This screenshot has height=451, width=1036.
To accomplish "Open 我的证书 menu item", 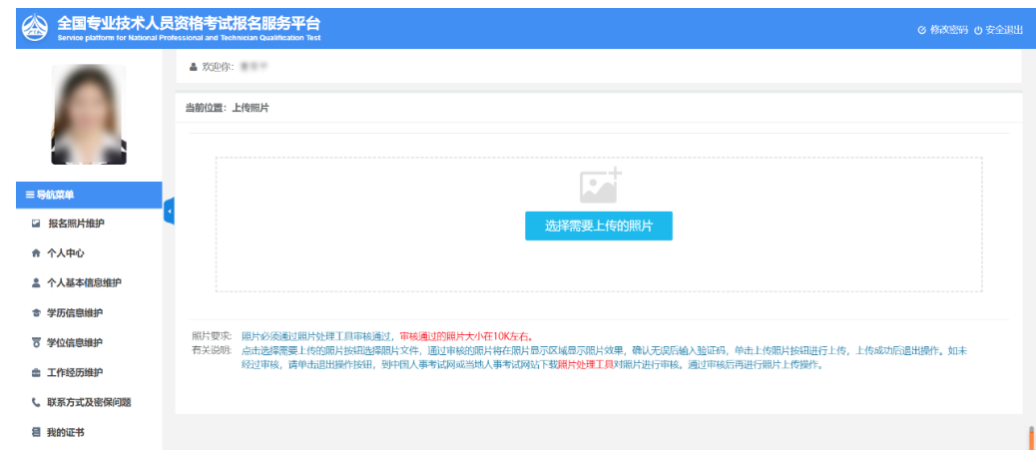I will coord(66,432).
